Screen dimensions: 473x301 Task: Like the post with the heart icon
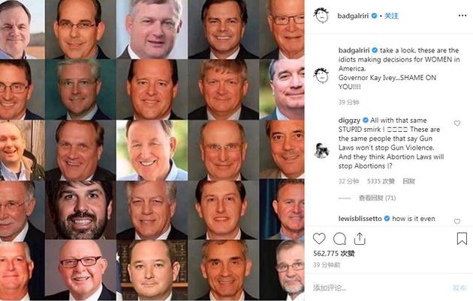tap(319, 239)
